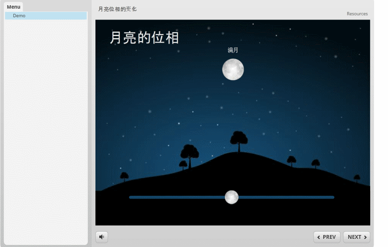Viewport: 388px width, 247px height.
Task: Click the moon-shaped slider handle
Action: [x=232, y=197]
